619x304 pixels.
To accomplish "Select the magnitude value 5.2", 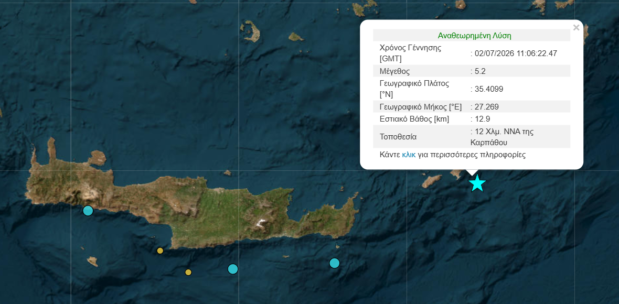I will point(481,71).
